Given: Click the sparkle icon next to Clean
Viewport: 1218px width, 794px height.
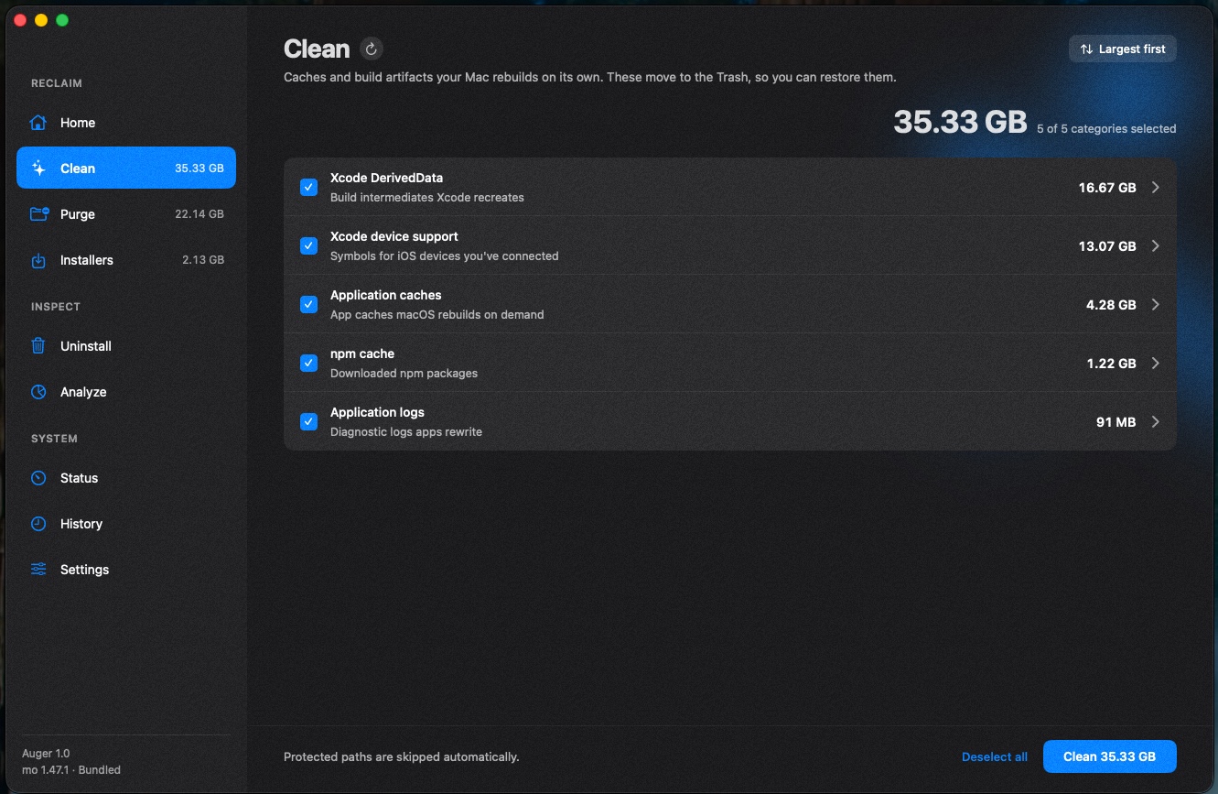Looking at the screenshot, I should [x=38, y=169].
